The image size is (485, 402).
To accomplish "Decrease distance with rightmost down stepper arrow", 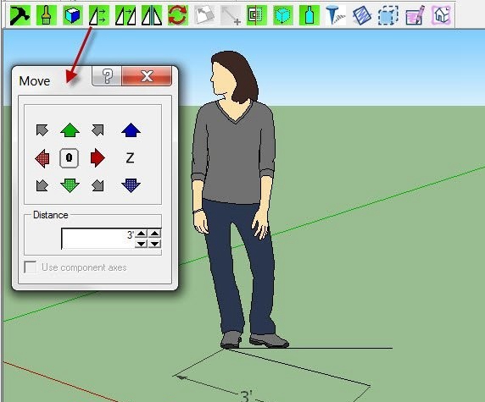I will (x=154, y=244).
